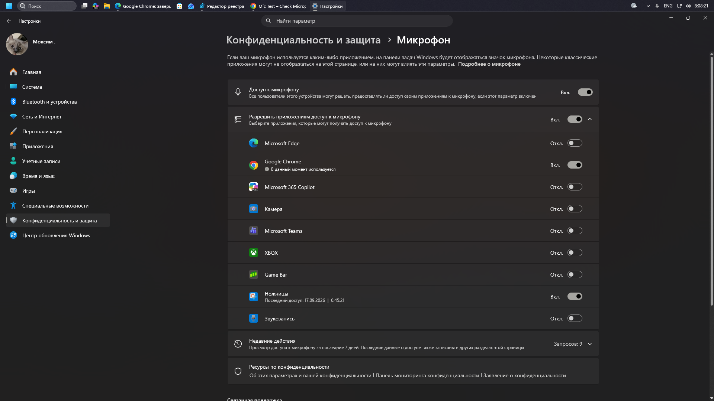This screenshot has height=401, width=714.
Task: Click the Специальные возможности accessibility icon
Action: click(x=13, y=205)
